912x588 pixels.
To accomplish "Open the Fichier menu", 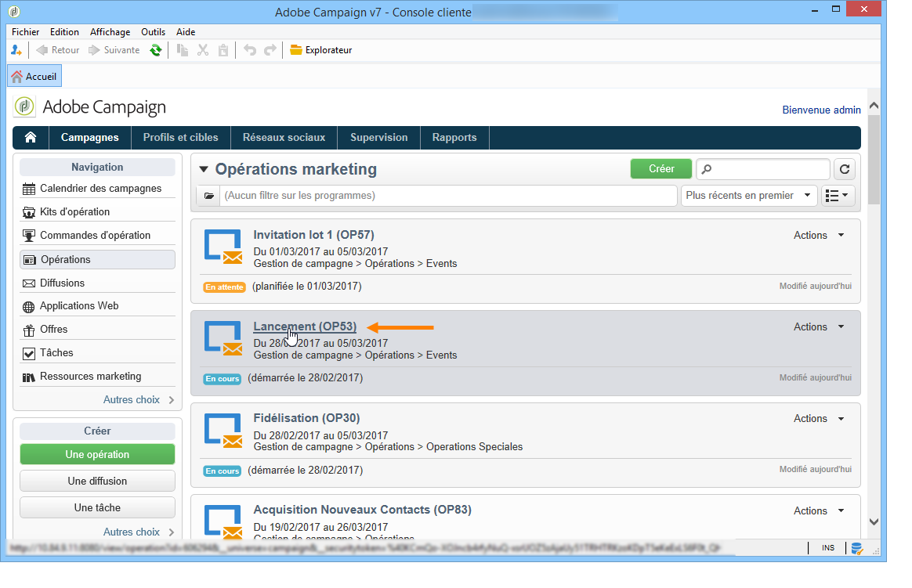I will [x=26, y=32].
